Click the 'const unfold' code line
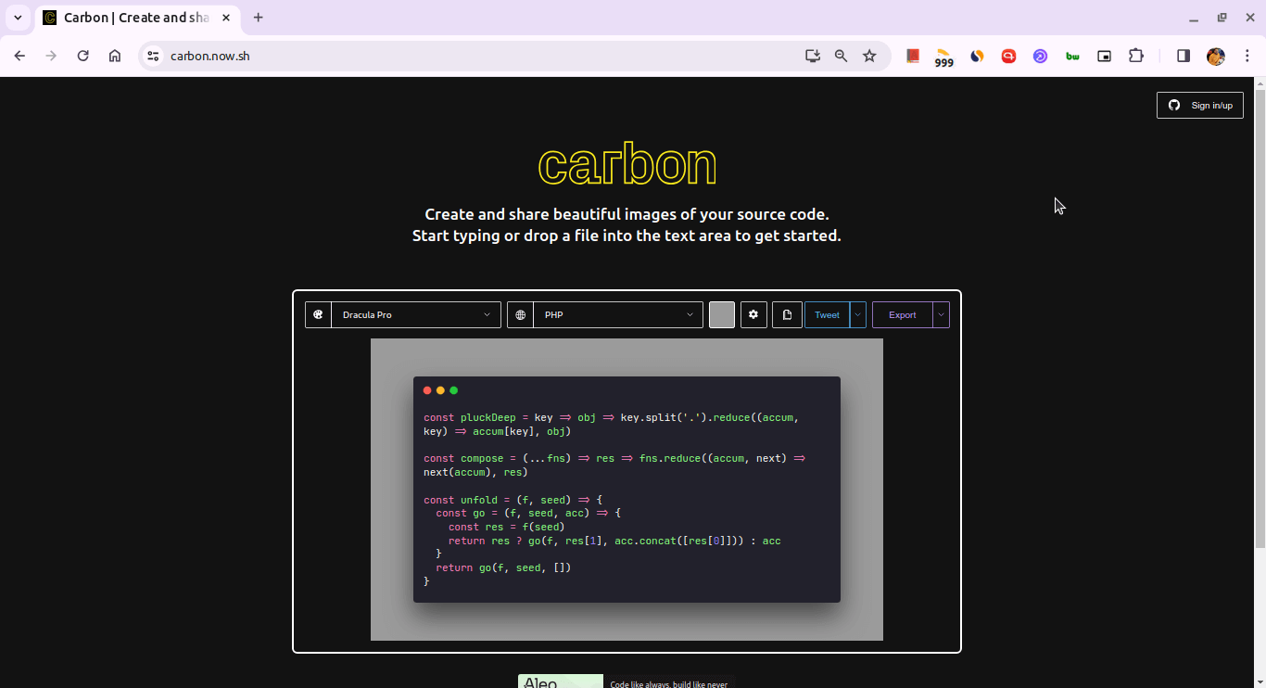The width and height of the screenshot is (1266, 688). 513,500
